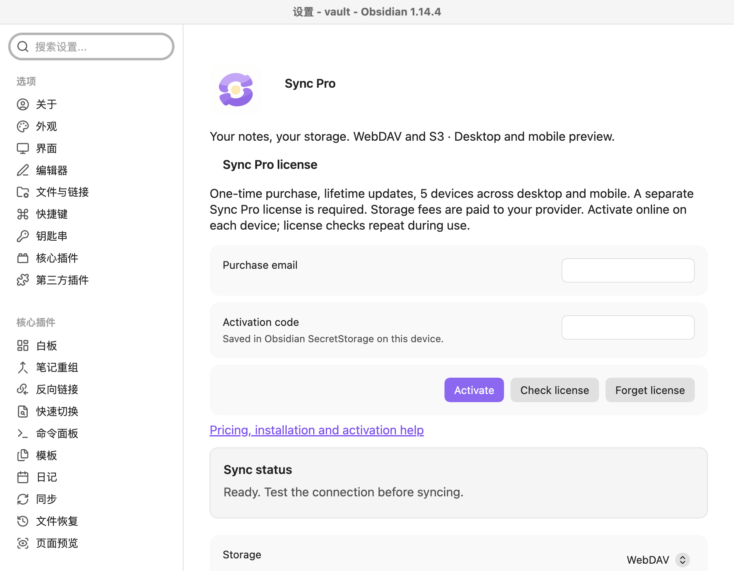Click the 日记 calendar icon
Viewport: 734px width, 571px height.
point(23,477)
